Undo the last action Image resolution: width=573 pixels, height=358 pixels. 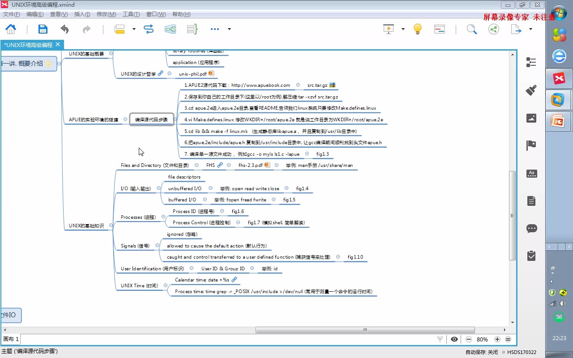tap(65, 29)
